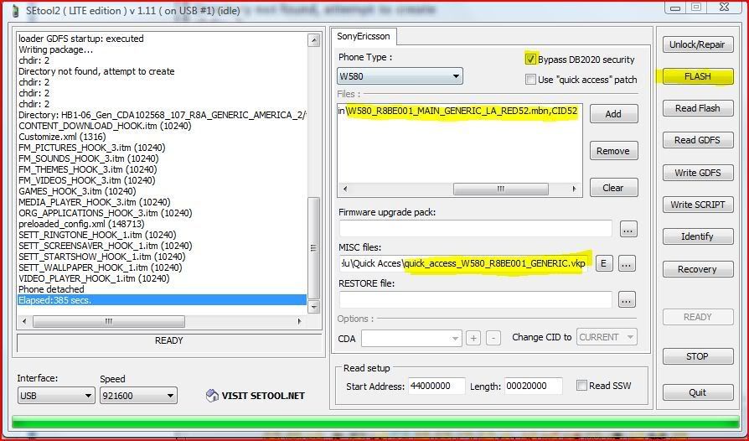
Task: Click the log vertical scrollbar up arrow
Action: (x=314, y=40)
